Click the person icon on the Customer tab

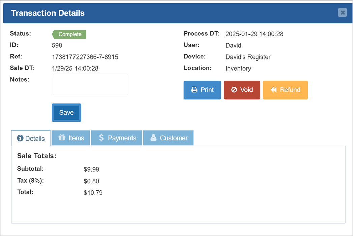pyautogui.click(x=154, y=137)
